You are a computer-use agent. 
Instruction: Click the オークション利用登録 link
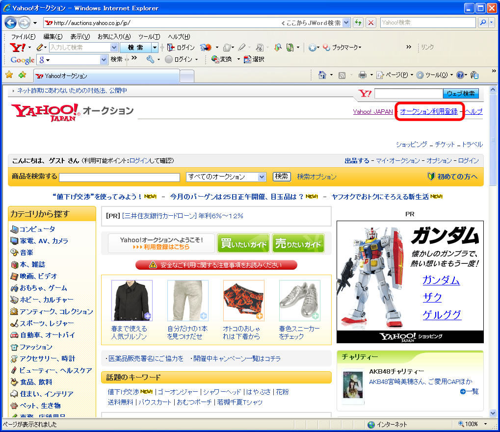click(x=429, y=111)
